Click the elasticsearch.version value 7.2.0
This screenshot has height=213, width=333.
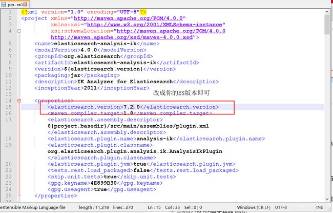coord(132,107)
